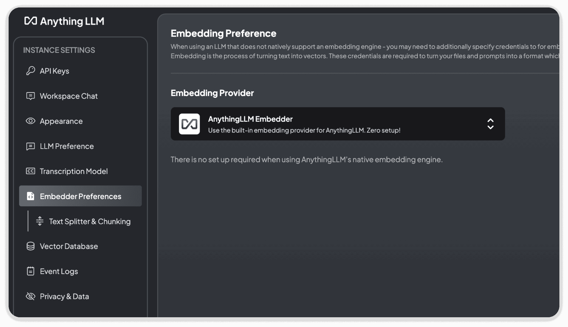This screenshot has height=327, width=568.
Task: Click the chevron on AnythingLLM Embedder card
Action: tap(491, 124)
